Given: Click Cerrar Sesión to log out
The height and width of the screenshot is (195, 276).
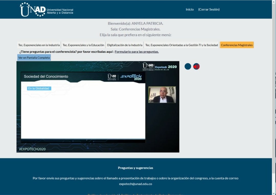Looking at the screenshot, I should pyautogui.click(x=209, y=9).
